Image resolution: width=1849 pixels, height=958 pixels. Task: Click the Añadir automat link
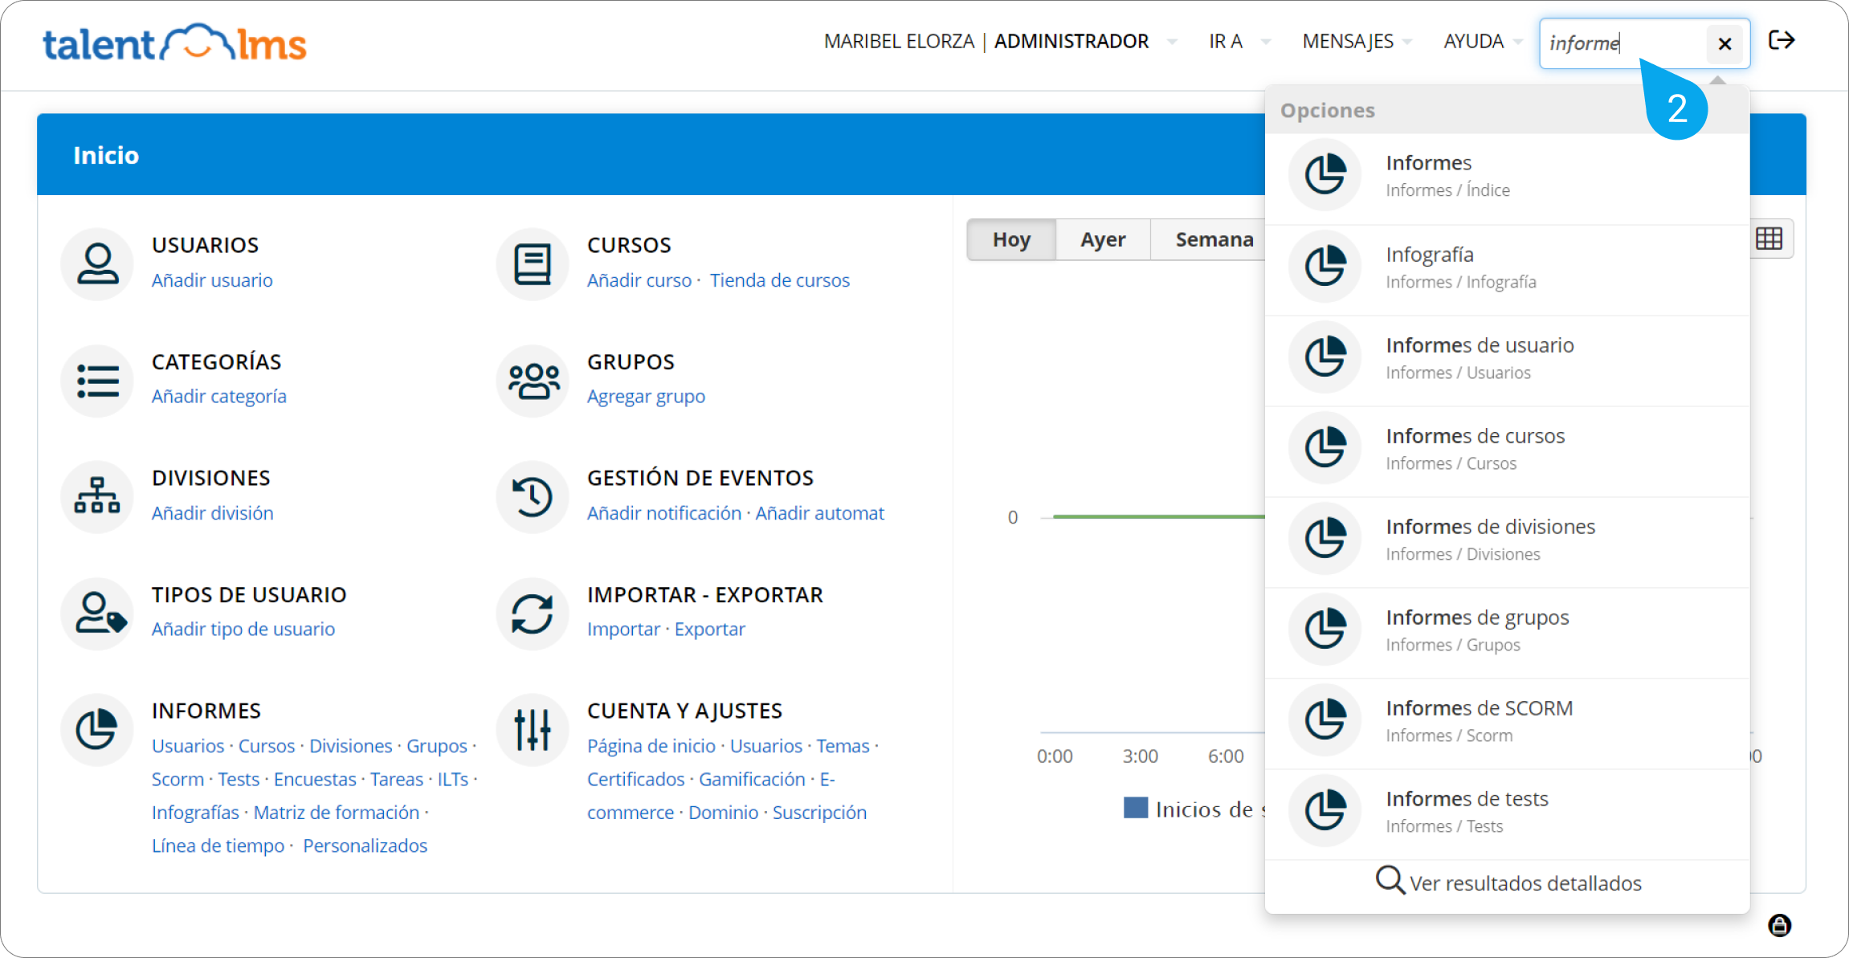pyautogui.click(x=819, y=513)
